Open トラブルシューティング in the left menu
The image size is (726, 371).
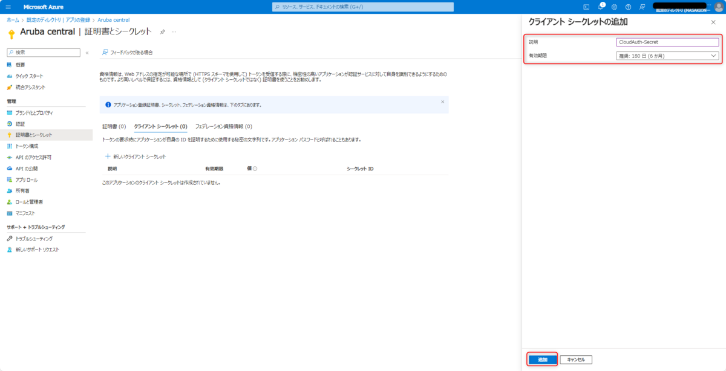click(x=34, y=239)
